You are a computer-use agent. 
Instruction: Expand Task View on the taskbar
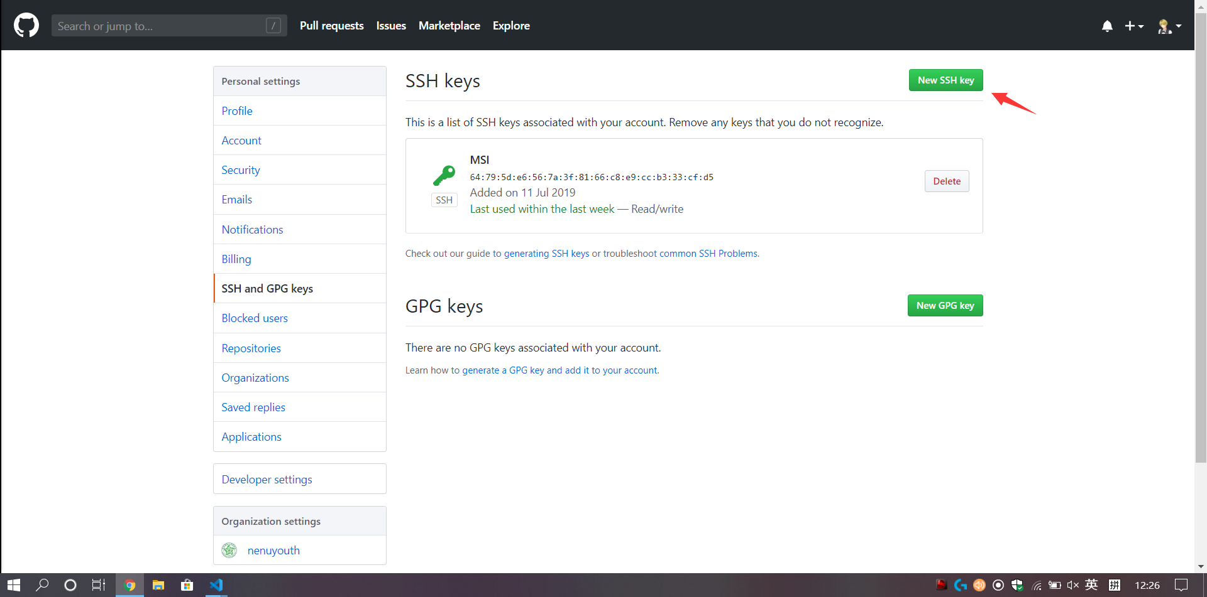point(98,585)
